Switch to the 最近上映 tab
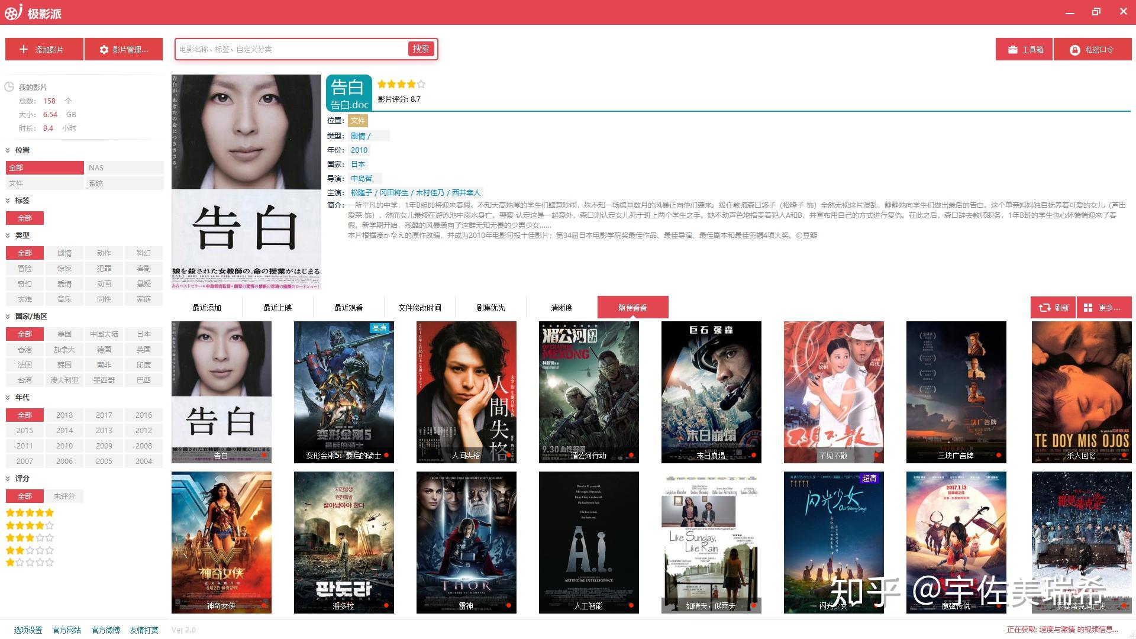Viewport: 1136px width, 639px height. tap(277, 308)
